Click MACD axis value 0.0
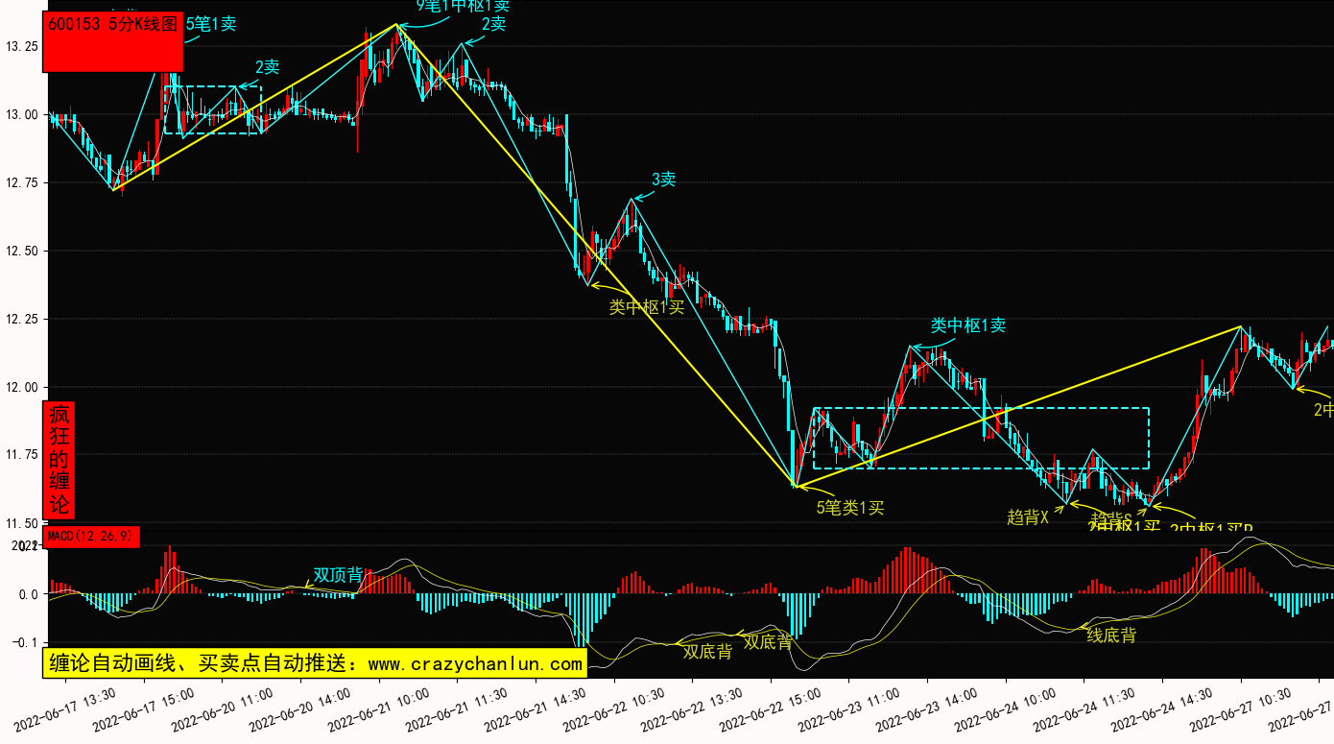 click(x=27, y=594)
